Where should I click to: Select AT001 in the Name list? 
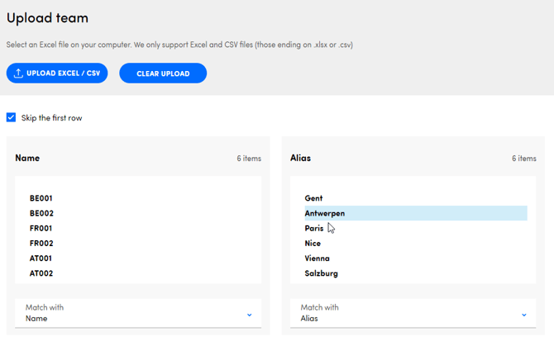click(41, 258)
